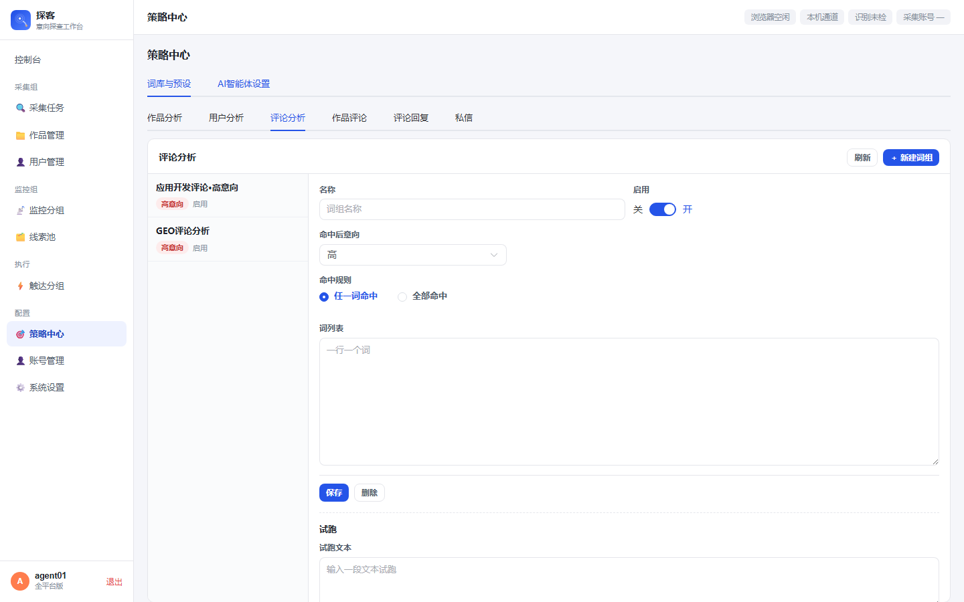This screenshot has width=964, height=602.
Task: Click the 词列表 textarea resize handle
Action: coord(935,462)
